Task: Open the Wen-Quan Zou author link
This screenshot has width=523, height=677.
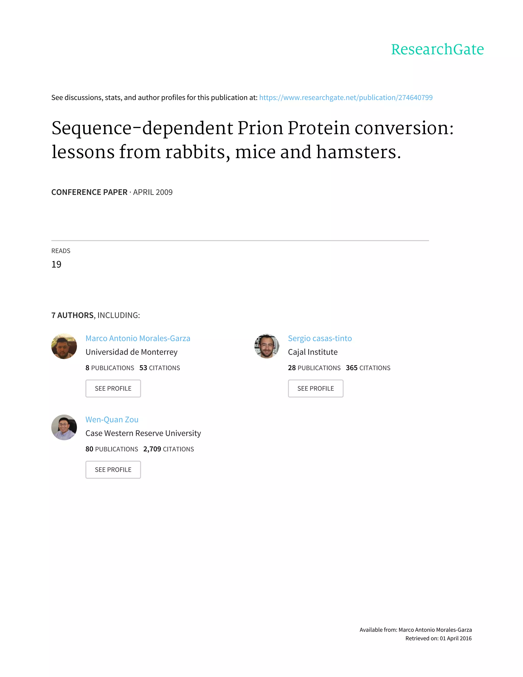Action: click(112, 419)
